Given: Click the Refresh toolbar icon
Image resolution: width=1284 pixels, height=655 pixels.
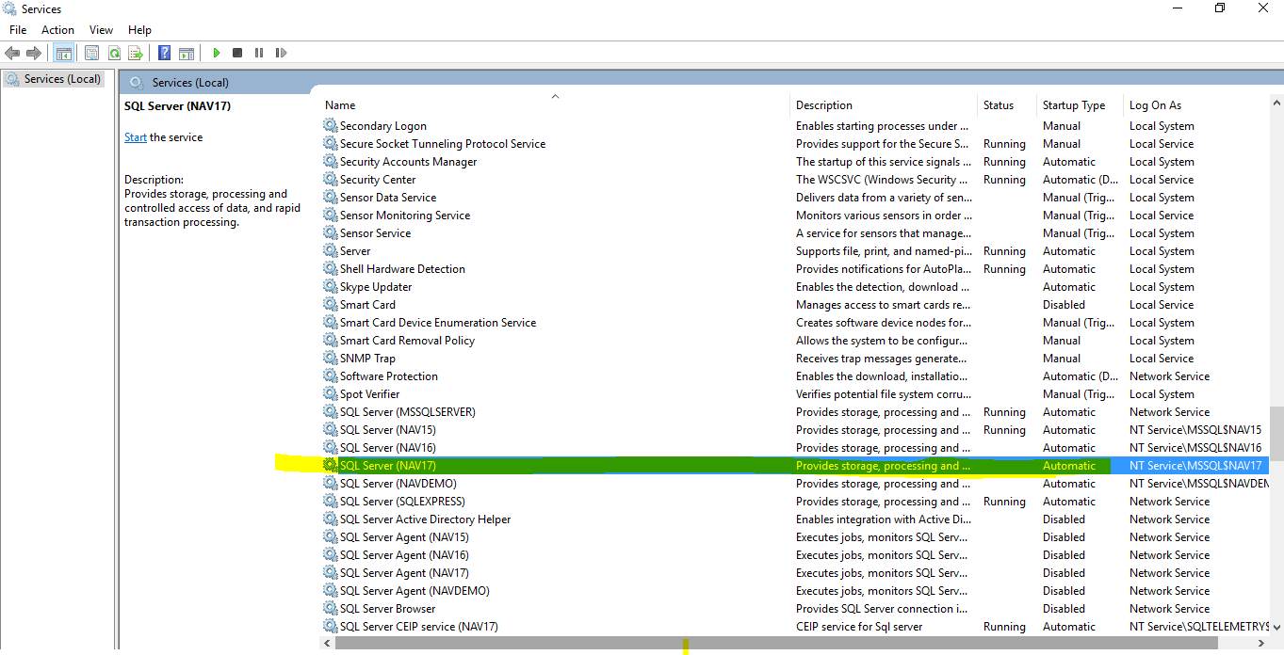Looking at the screenshot, I should point(114,54).
